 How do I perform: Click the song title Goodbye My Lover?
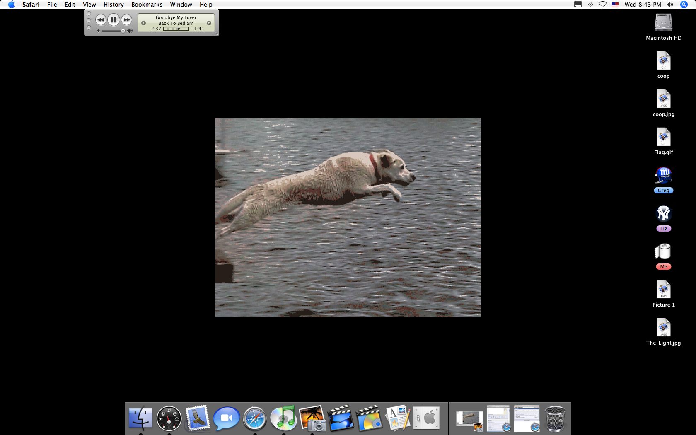coord(176,17)
